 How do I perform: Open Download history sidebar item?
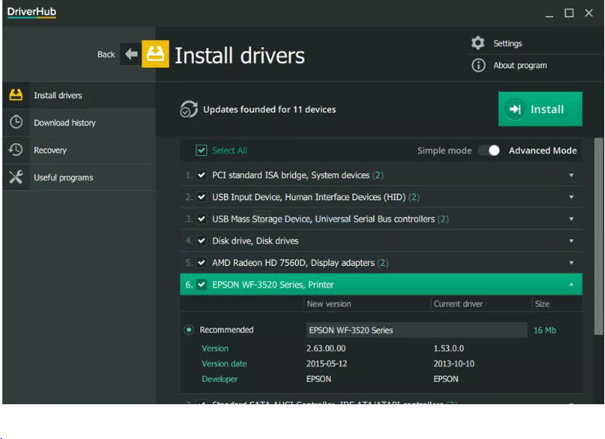point(79,122)
